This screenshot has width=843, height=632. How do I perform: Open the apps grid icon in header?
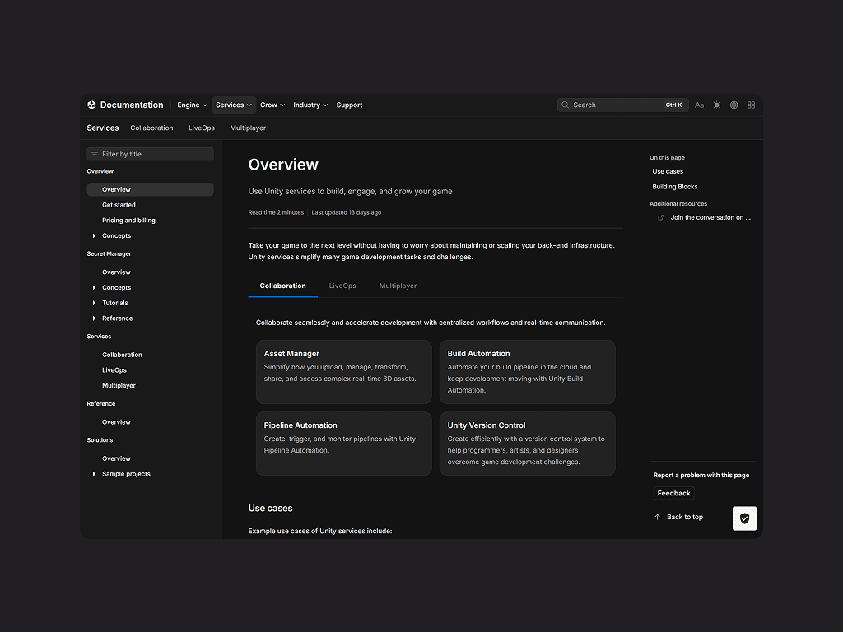pyautogui.click(x=751, y=105)
